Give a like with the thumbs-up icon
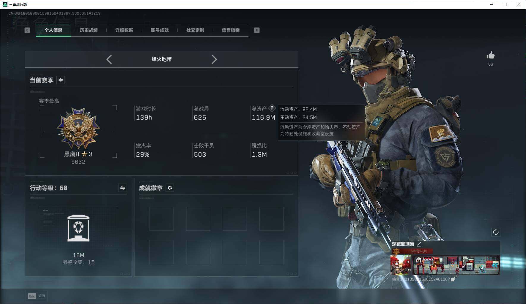This screenshot has width=526, height=304. tap(490, 55)
